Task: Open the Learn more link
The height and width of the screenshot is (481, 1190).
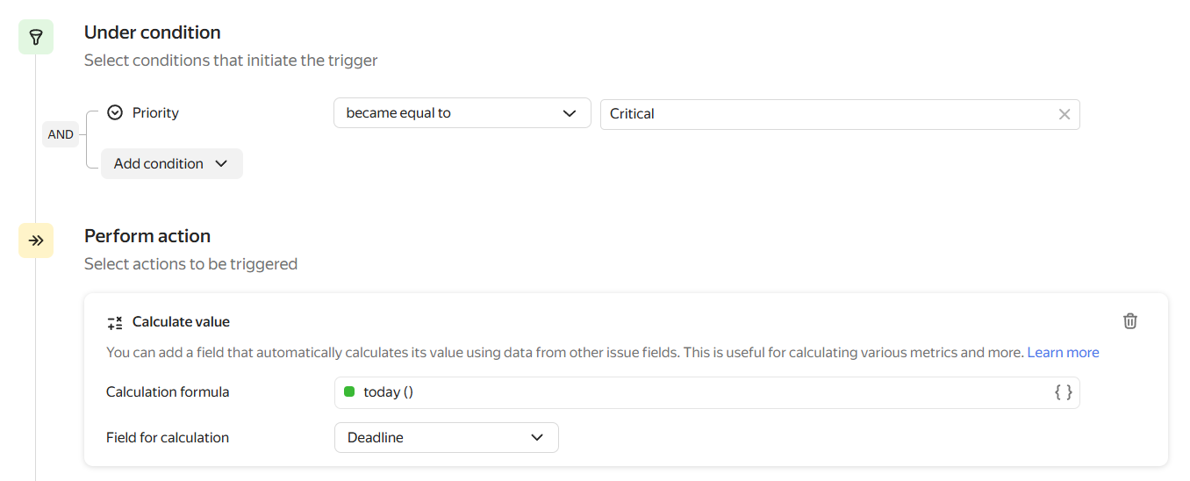Action: pos(1063,352)
